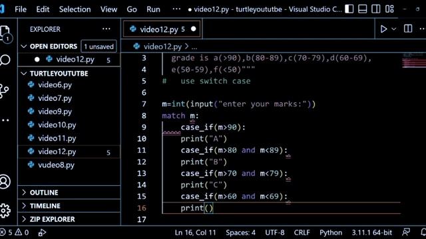The image size is (426, 239).
Task: Open the Accounts menu icon
Action: coord(5,181)
